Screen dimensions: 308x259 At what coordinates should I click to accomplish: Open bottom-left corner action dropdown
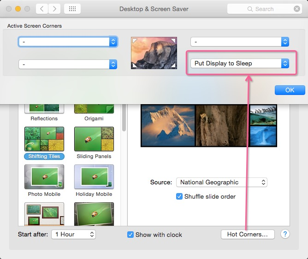68,64
